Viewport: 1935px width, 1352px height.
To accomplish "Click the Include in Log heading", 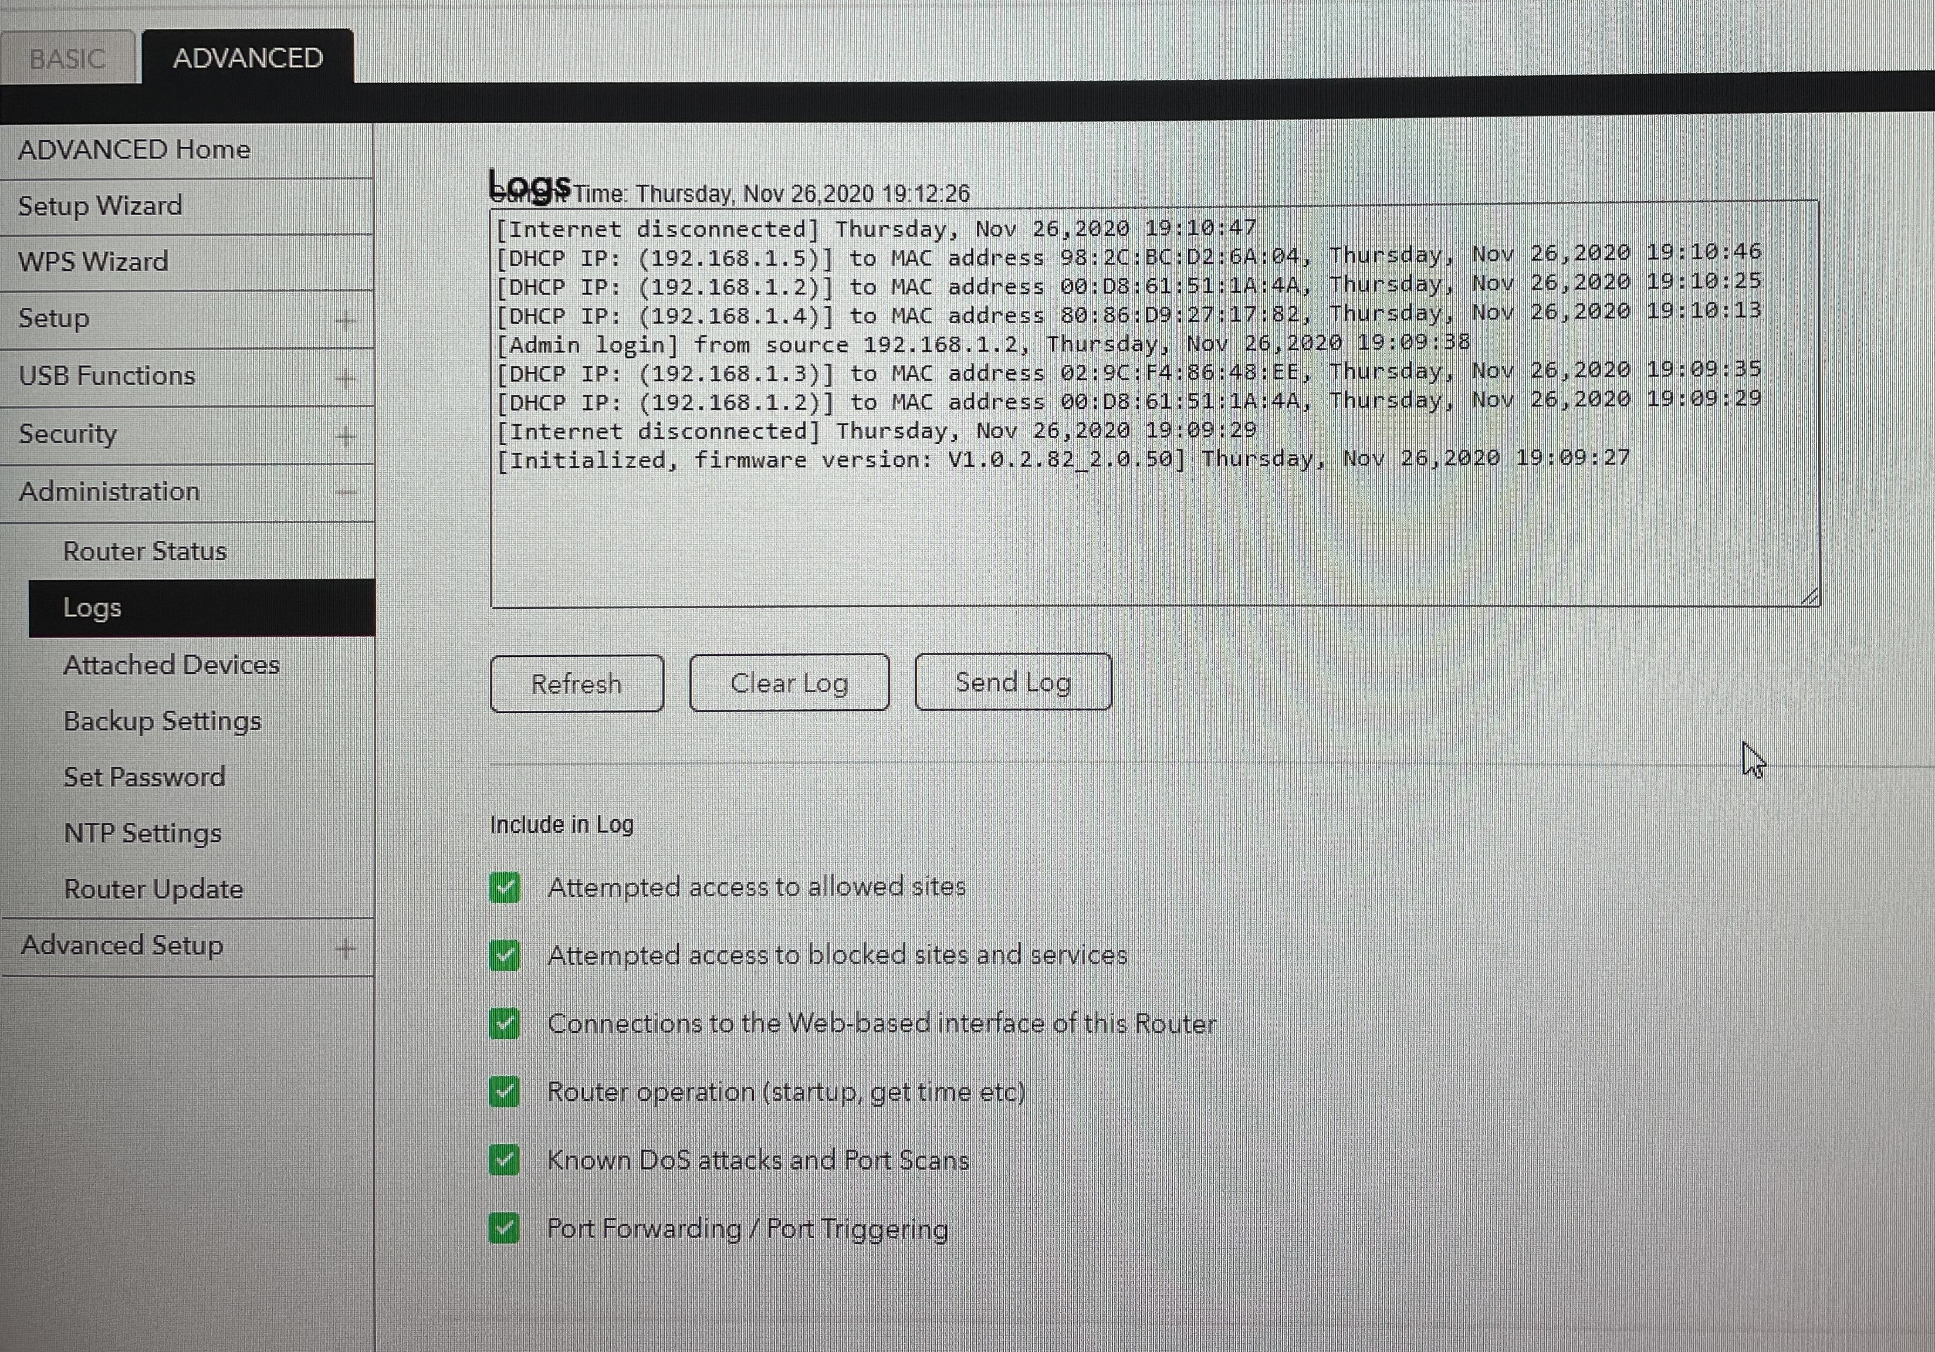I will pos(561,824).
